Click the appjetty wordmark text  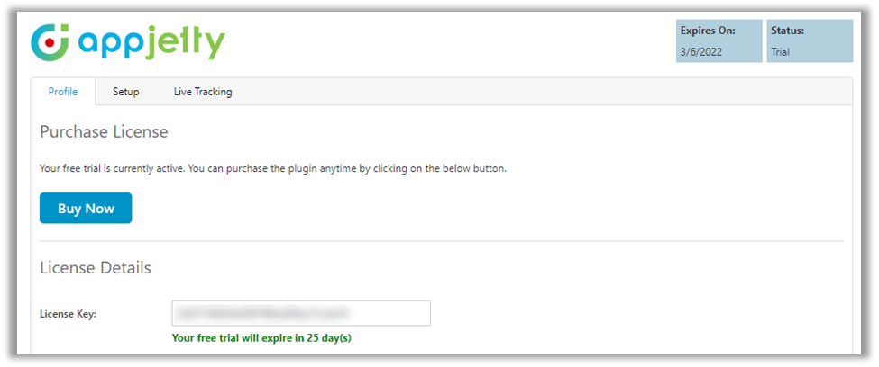click(x=151, y=42)
